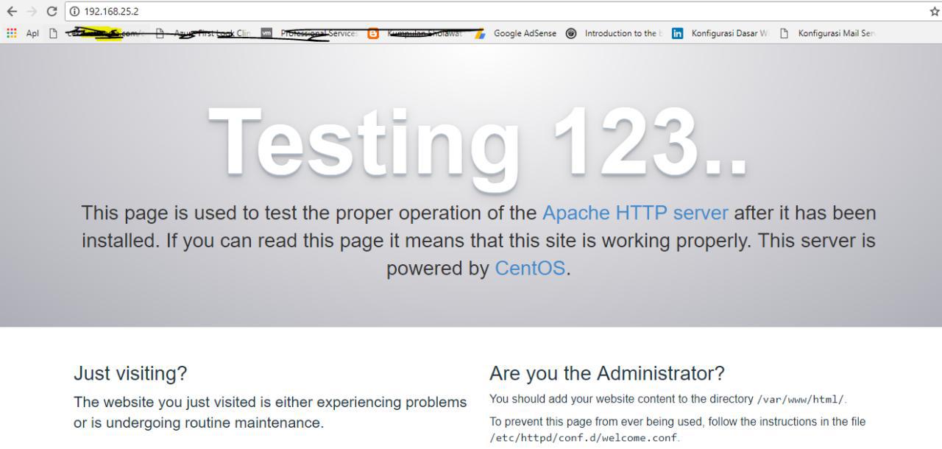Open the Apps grid shortcut in bookmarks bar
Screen dimensions: 942x449
pyautogui.click(x=22, y=33)
